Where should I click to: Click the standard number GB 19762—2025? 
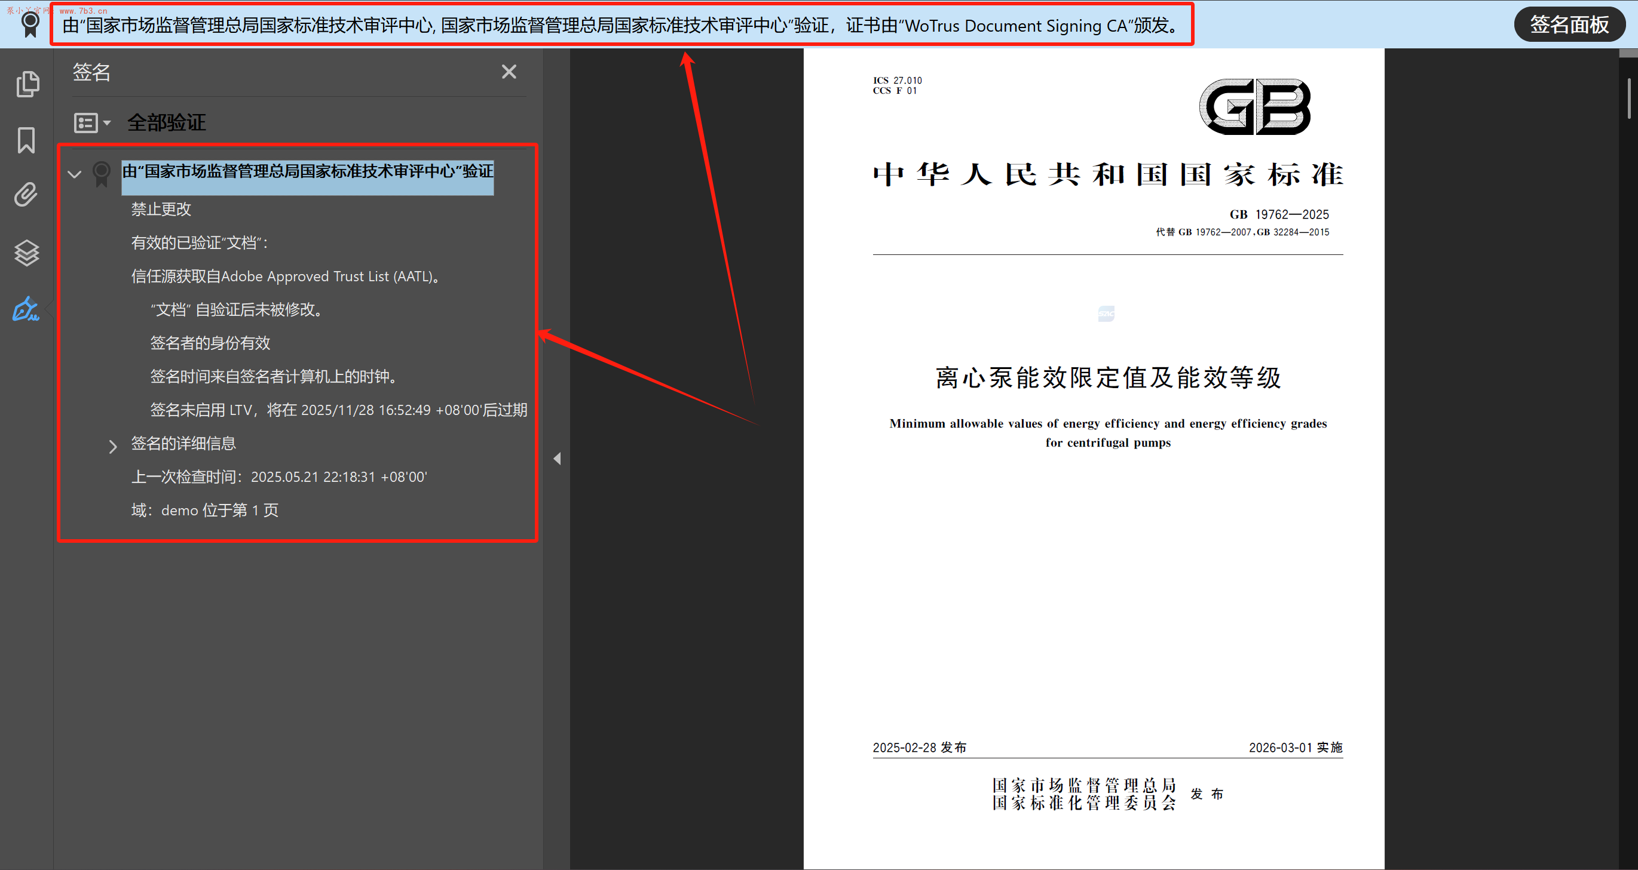[x=1279, y=214]
